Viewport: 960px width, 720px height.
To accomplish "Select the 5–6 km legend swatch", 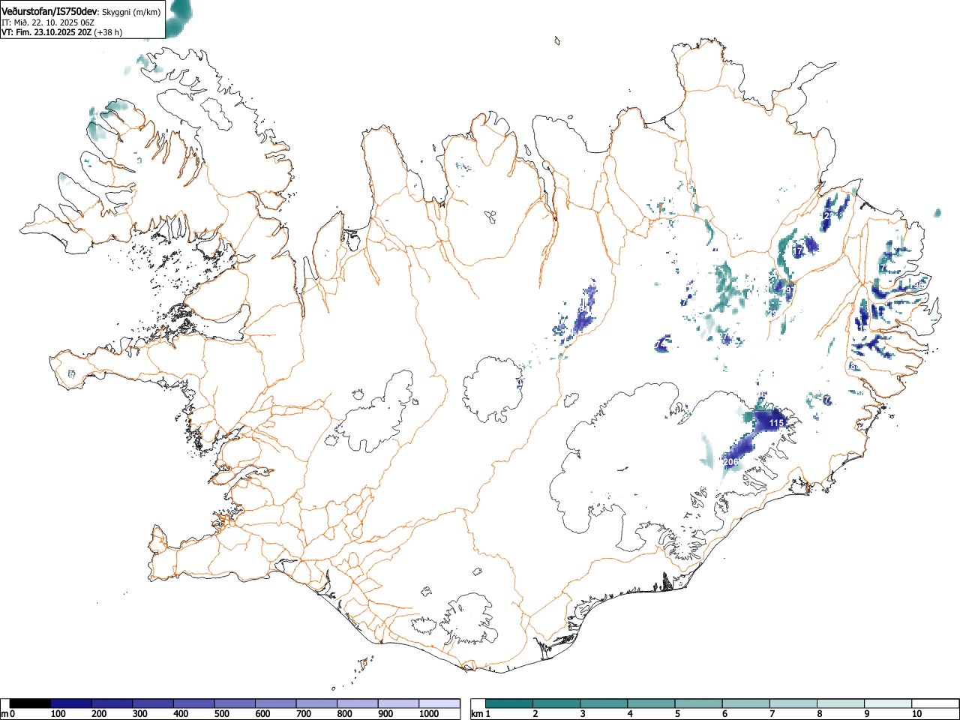I will [698, 703].
